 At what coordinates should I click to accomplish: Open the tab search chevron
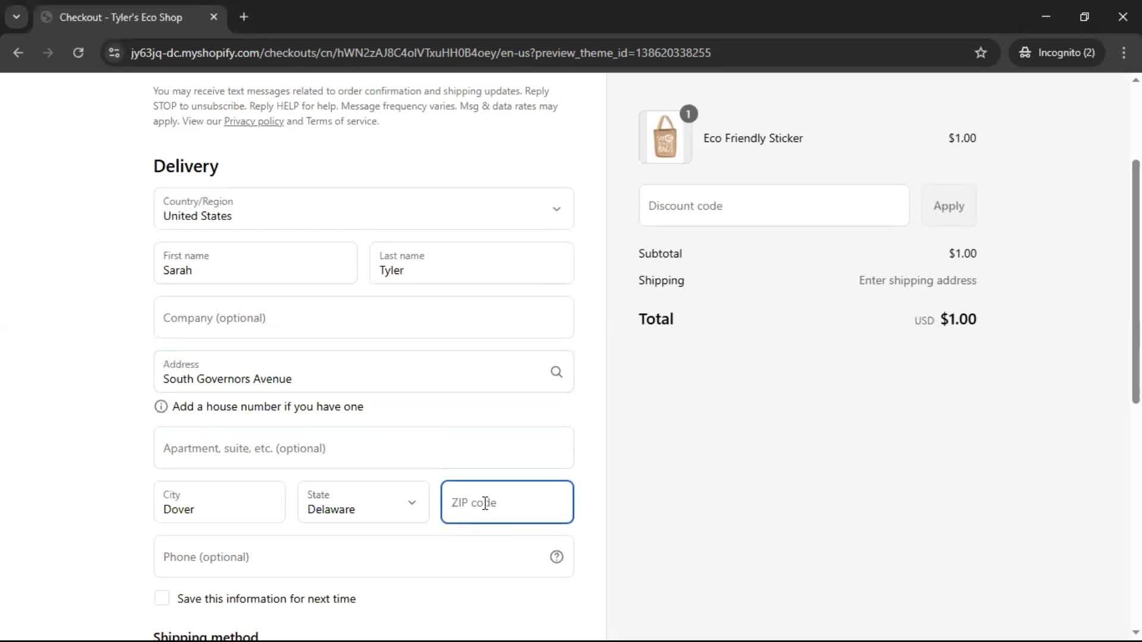16,17
